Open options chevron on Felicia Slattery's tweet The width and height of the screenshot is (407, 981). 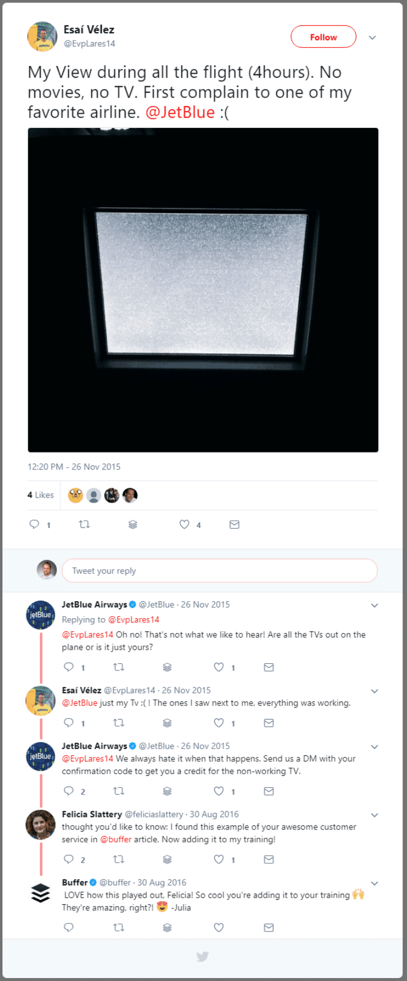pyautogui.click(x=374, y=815)
